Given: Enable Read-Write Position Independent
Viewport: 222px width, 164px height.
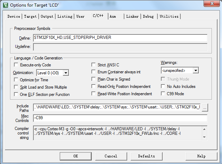Looking at the screenshot, I should coord(93,93).
